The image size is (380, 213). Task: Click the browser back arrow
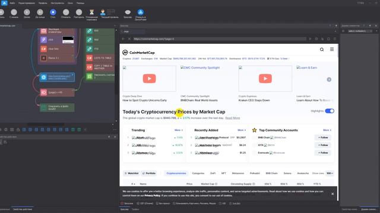pyautogui.click(x=123, y=39)
